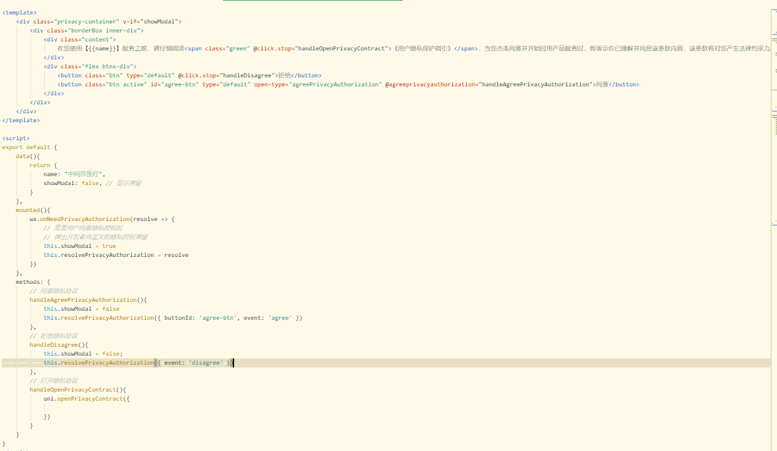Click the 同意 button label text
Image resolution: width=777 pixels, height=451 pixels.
(602, 84)
